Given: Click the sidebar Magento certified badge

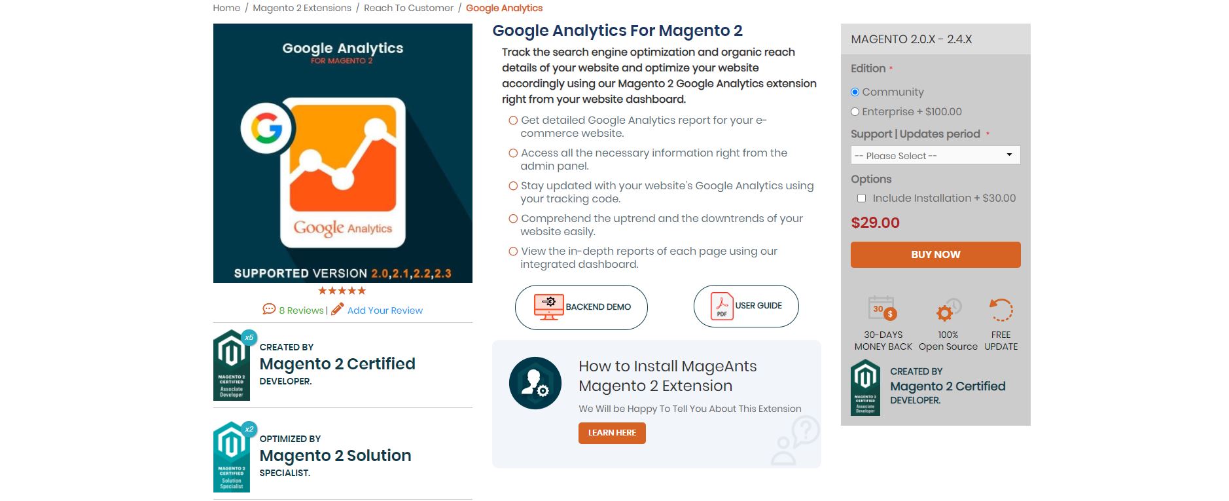Looking at the screenshot, I should 865,388.
